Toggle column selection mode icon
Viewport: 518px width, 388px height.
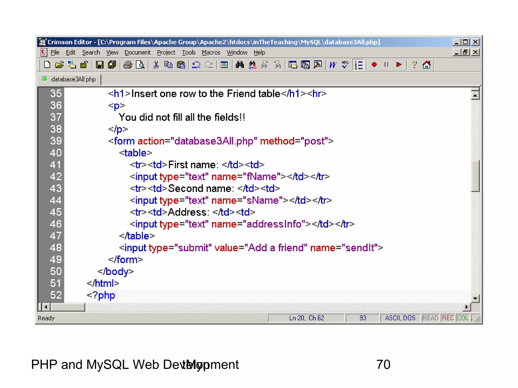(224, 65)
